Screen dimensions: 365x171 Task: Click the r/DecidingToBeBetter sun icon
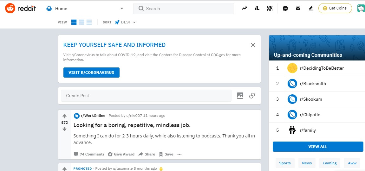pyautogui.click(x=292, y=68)
